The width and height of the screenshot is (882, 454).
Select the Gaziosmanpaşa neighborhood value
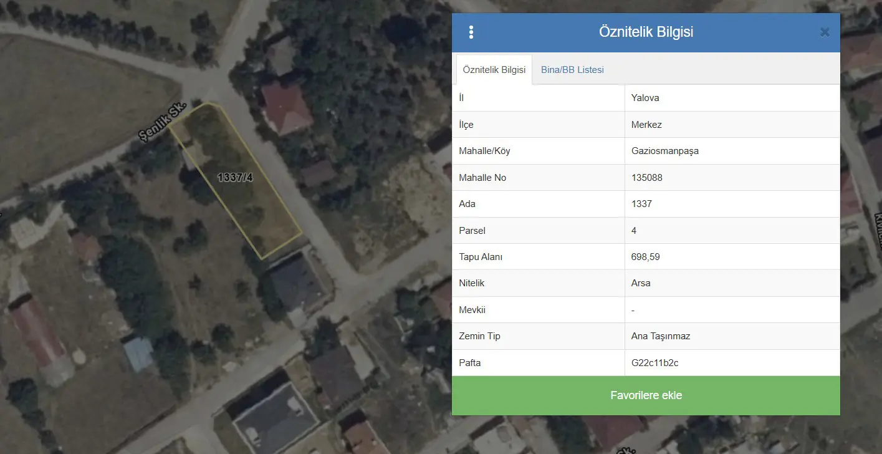click(x=665, y=151)
